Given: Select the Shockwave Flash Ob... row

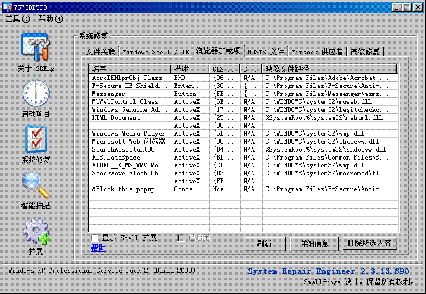Looking at the screenshot, I should pyautogui.click(x=243, y=173).
